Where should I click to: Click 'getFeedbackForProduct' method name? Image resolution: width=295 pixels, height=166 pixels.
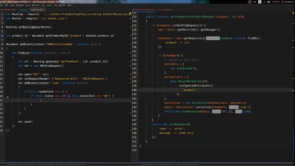tap(186, 17)
